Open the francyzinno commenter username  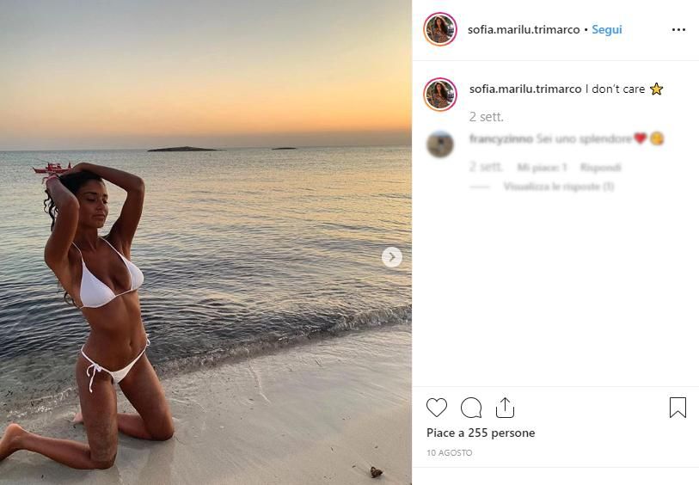click(x=501, y=138)
